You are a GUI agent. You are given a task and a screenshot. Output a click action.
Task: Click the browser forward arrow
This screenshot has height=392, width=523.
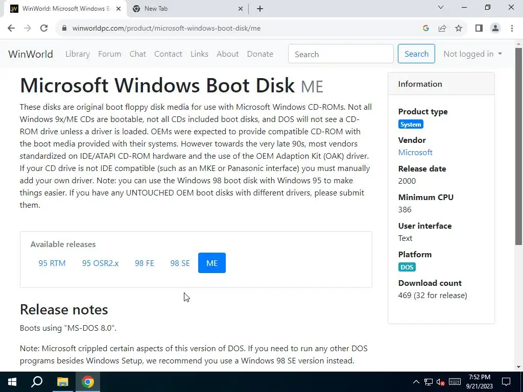pos(28,28)
